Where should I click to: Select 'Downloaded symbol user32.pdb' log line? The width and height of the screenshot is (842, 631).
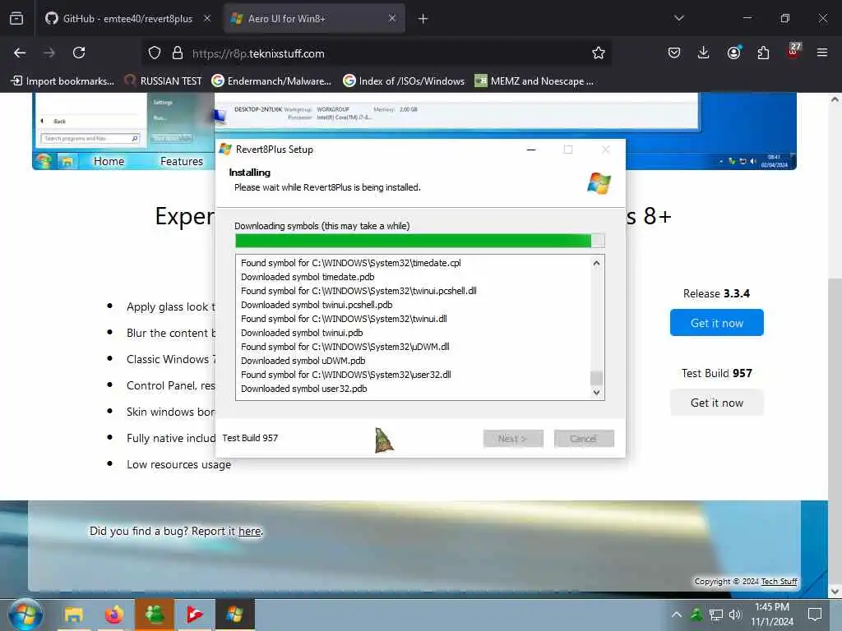(x=304, y=389)
